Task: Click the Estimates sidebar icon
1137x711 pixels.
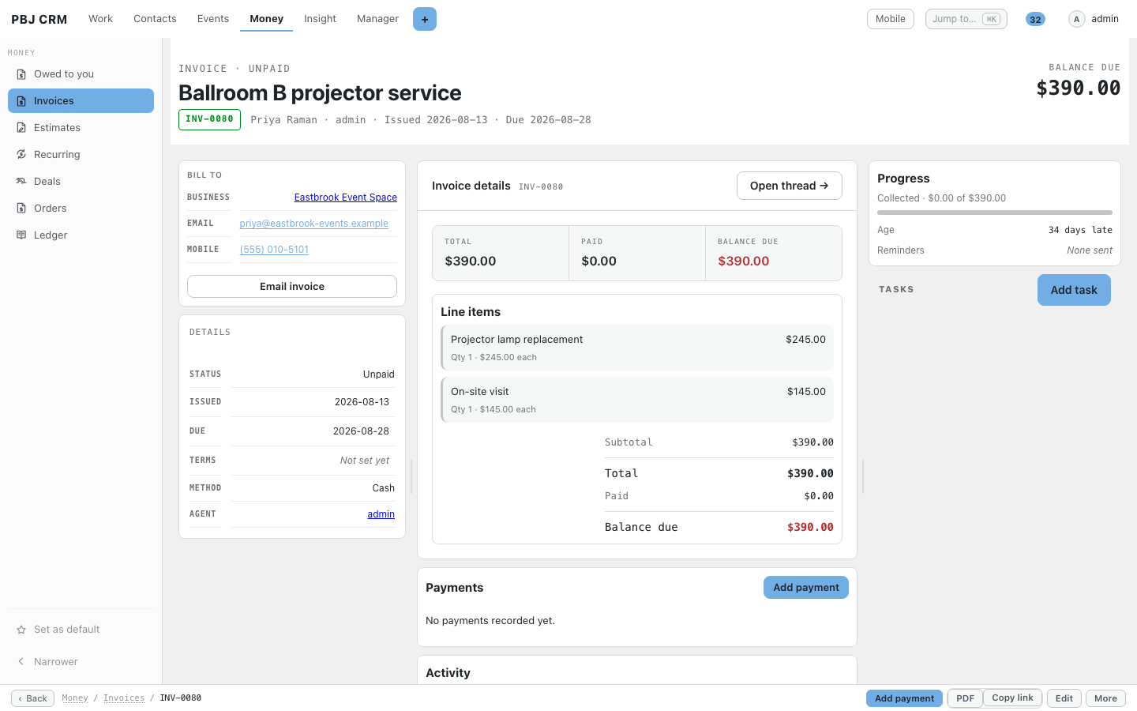Action: [21, 128]
